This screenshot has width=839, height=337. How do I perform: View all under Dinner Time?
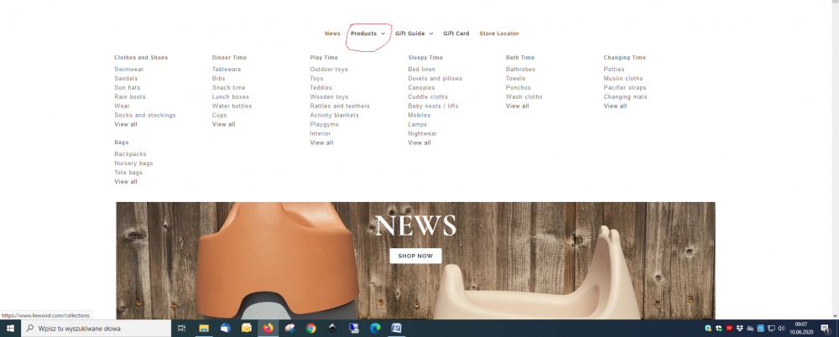[224, 124]
